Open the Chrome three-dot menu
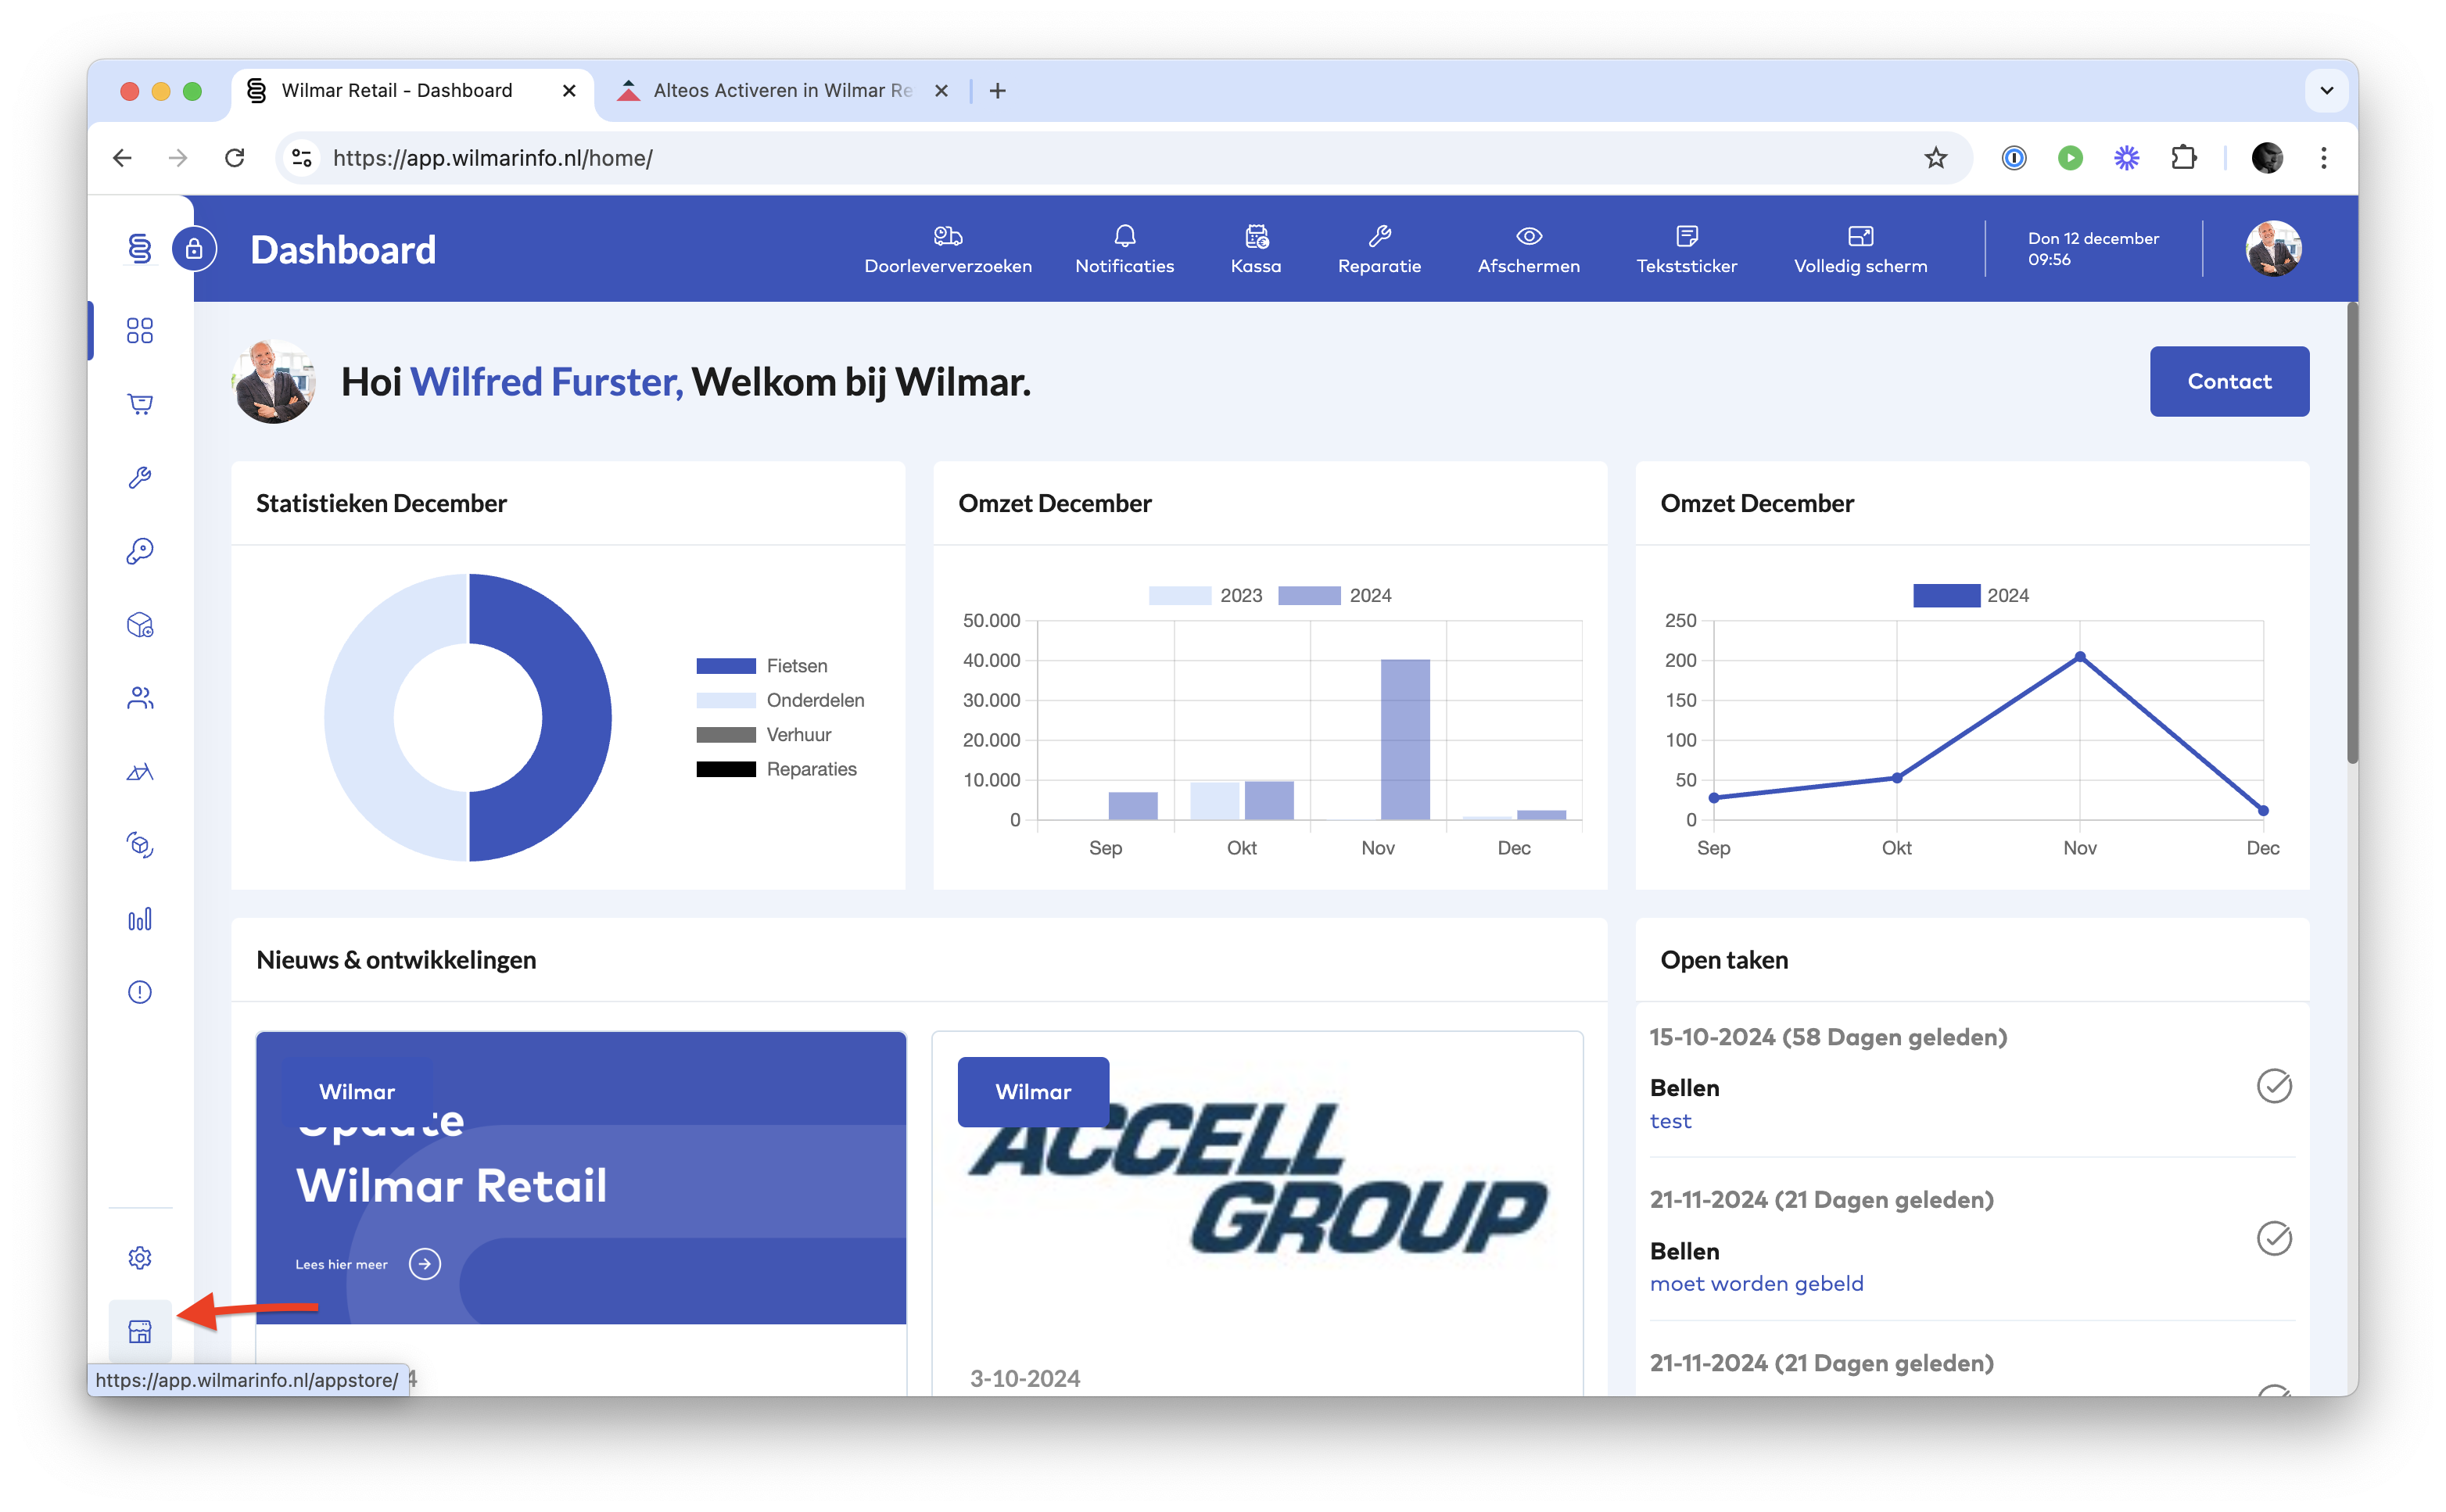Image resolution: width=2446 pixels, height=1512 pixels. click(x=2323, y=158)
